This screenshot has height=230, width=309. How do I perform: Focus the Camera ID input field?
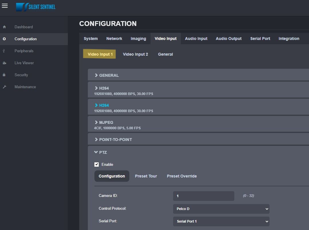pos(204,196)
